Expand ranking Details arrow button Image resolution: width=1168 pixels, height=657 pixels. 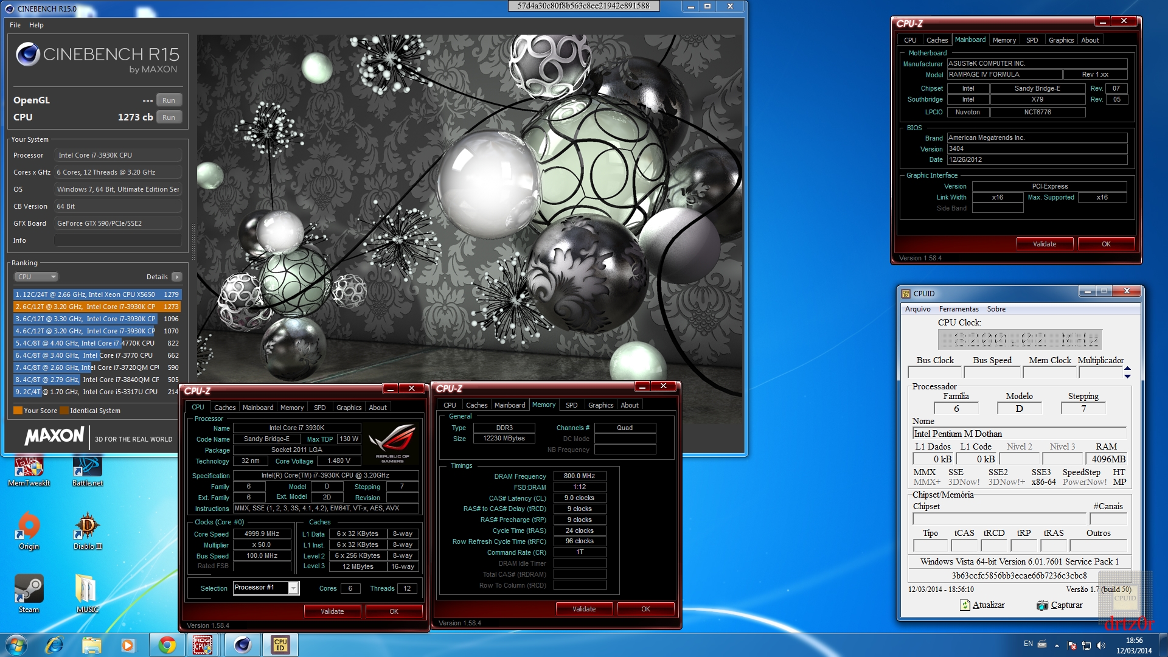tap(177, 277)
